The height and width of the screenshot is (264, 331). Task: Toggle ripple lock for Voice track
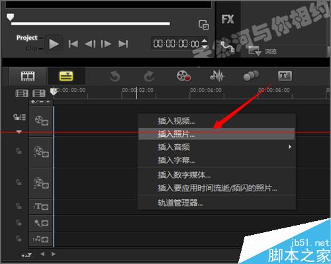click(19, 222)
